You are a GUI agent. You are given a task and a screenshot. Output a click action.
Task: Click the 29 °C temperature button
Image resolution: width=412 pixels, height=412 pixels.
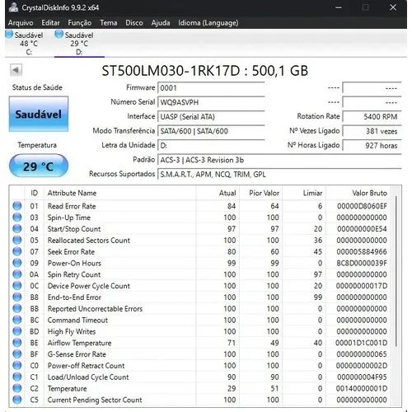click(x=39, y=166)
